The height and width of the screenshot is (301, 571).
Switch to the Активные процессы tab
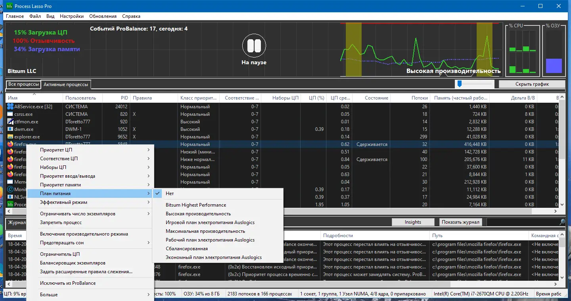point(66,84)
